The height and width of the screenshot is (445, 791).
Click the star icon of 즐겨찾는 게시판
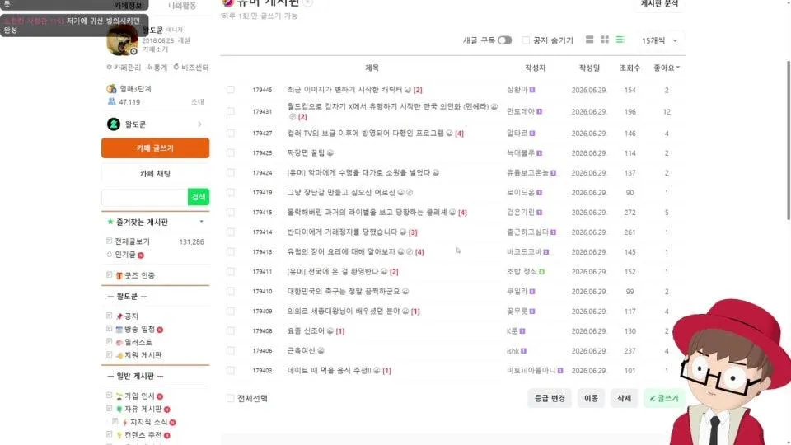point(110,222)
